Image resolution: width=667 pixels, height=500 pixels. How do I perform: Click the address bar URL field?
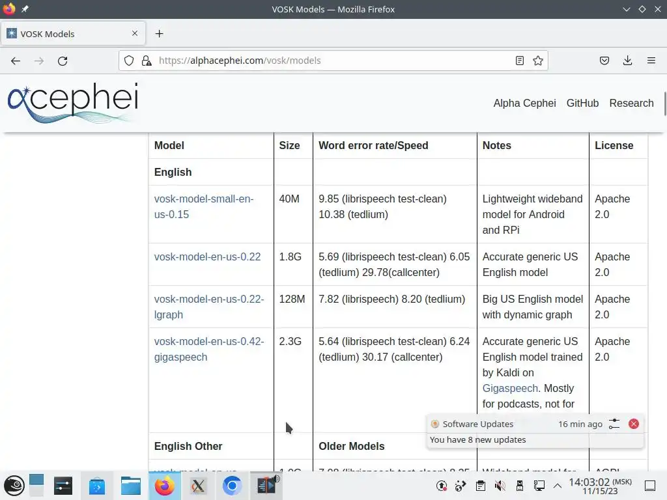(333, 61)
